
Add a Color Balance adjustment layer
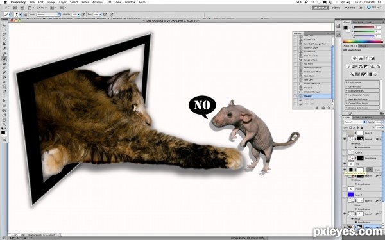[x=361, y=67]
